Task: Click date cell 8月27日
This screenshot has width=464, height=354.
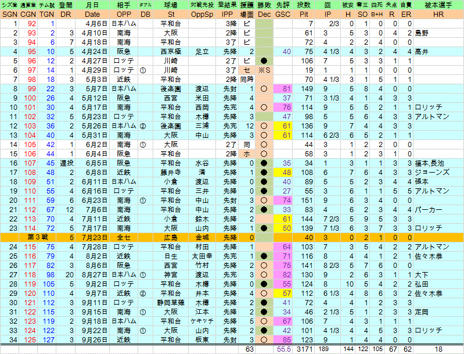Action: [95, 274]
